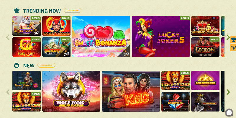236x118 pixels.
Task: Click the flame icon beside New
Action: [17, 65]
